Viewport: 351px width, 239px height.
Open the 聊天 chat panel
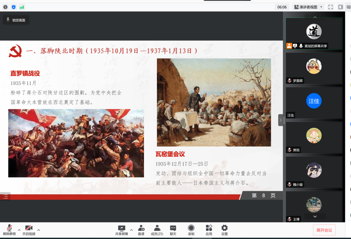(x=173, y=230)
